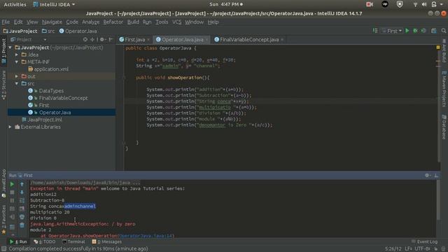448x252 pixels.
Task: Collapse the META-INF folder
Action: coord(17,62)
